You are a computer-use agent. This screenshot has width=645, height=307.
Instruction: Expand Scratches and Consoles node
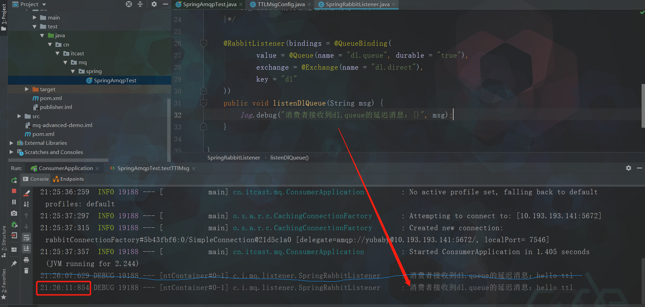[x=11, y=152]
